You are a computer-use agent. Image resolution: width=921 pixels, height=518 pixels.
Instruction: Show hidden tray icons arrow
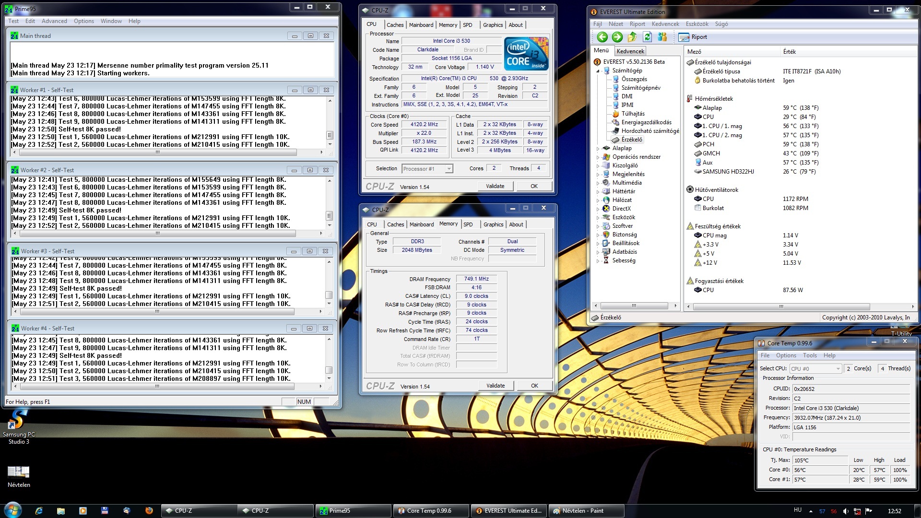point(811,511)
